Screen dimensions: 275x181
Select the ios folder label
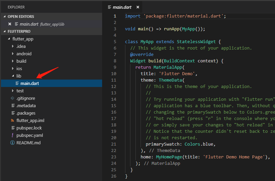[19, 68]
